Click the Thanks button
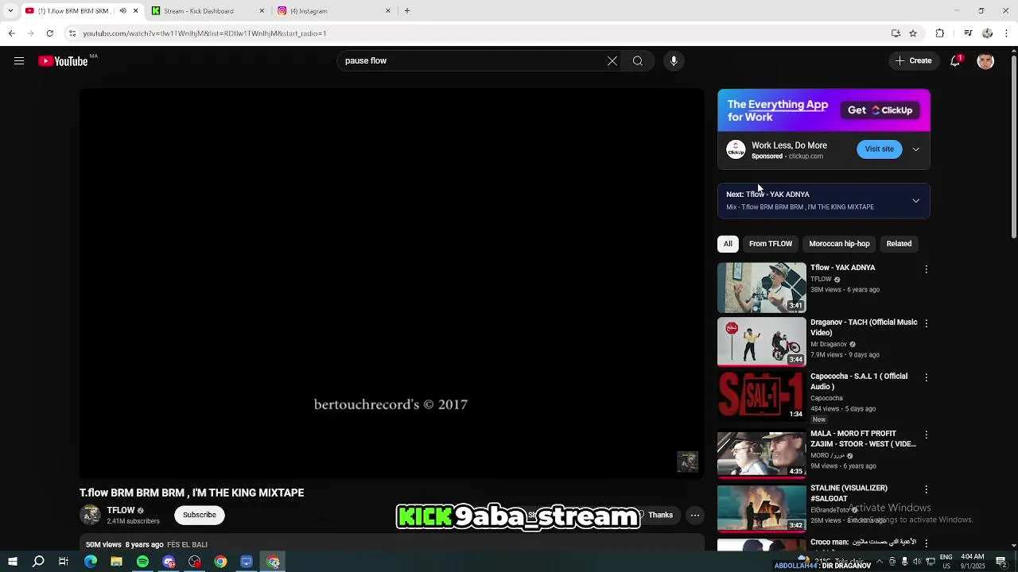Screen dimensions: 1018x572 657,515
